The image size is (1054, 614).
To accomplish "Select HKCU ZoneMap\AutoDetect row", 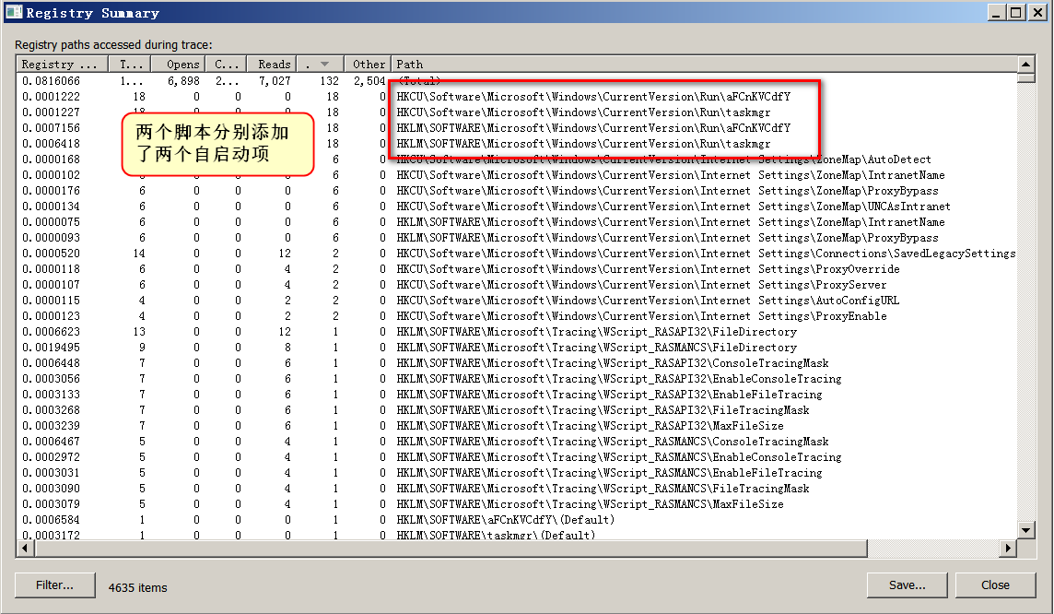I will 517,159.
